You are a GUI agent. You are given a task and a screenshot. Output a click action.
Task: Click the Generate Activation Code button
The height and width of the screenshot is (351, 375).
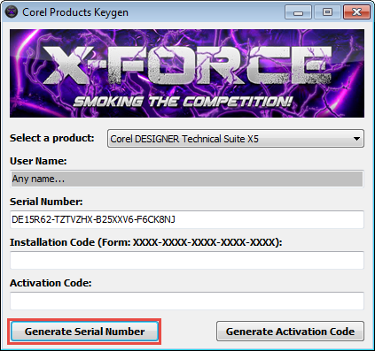point(290,332)
